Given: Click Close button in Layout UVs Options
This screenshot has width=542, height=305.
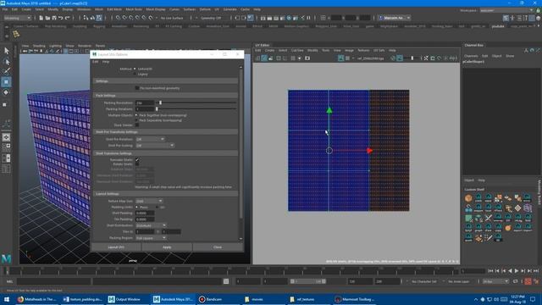Looking at the screenshot, I should click(218, 247).
